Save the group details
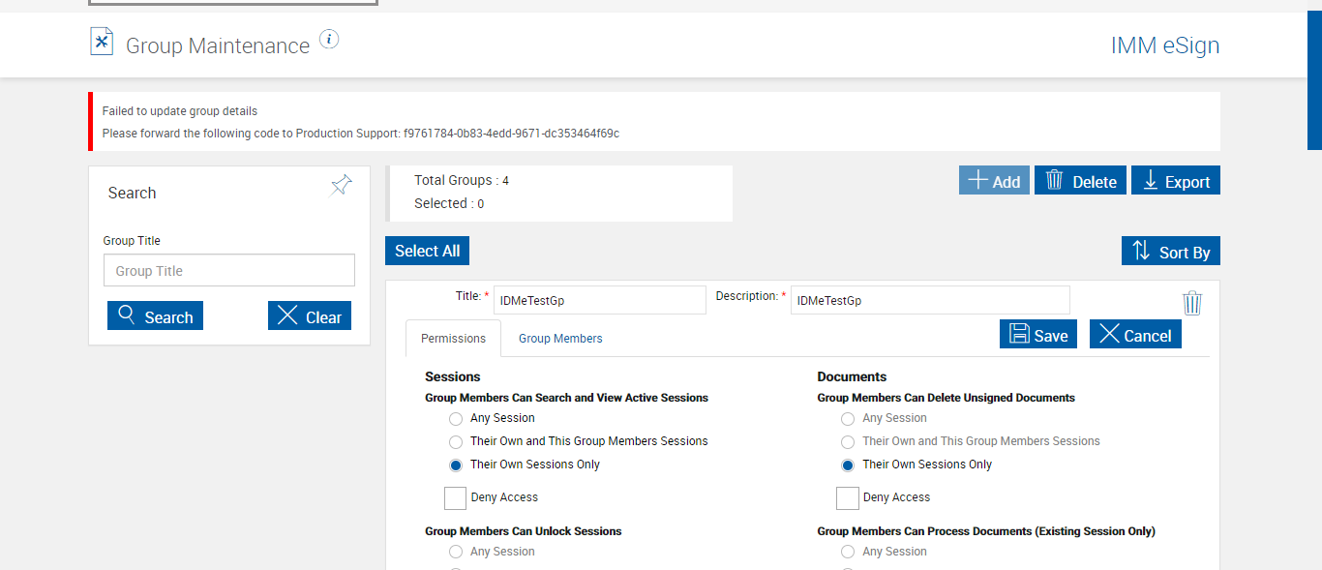The width and height of the screenshot is (1322, 570). [1037, 335]
